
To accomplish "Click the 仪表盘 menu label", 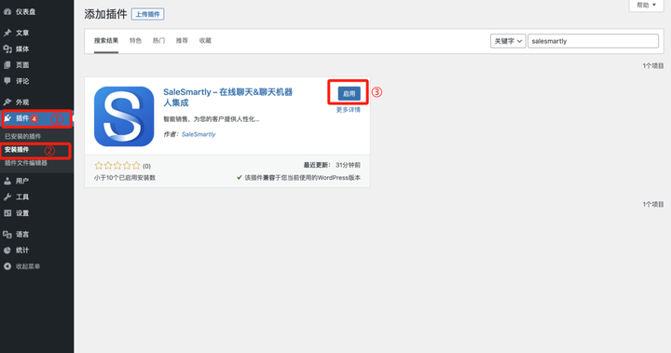I will (x=26, y=12).
